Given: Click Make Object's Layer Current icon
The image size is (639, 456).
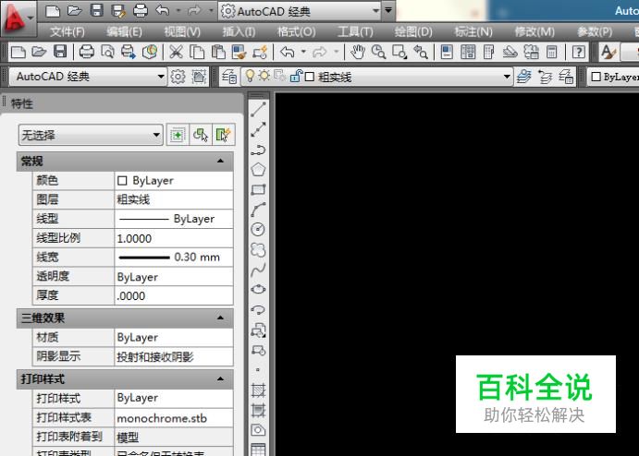Looking at the screenshot, I should pyautogui.click(x=523, y=77).
